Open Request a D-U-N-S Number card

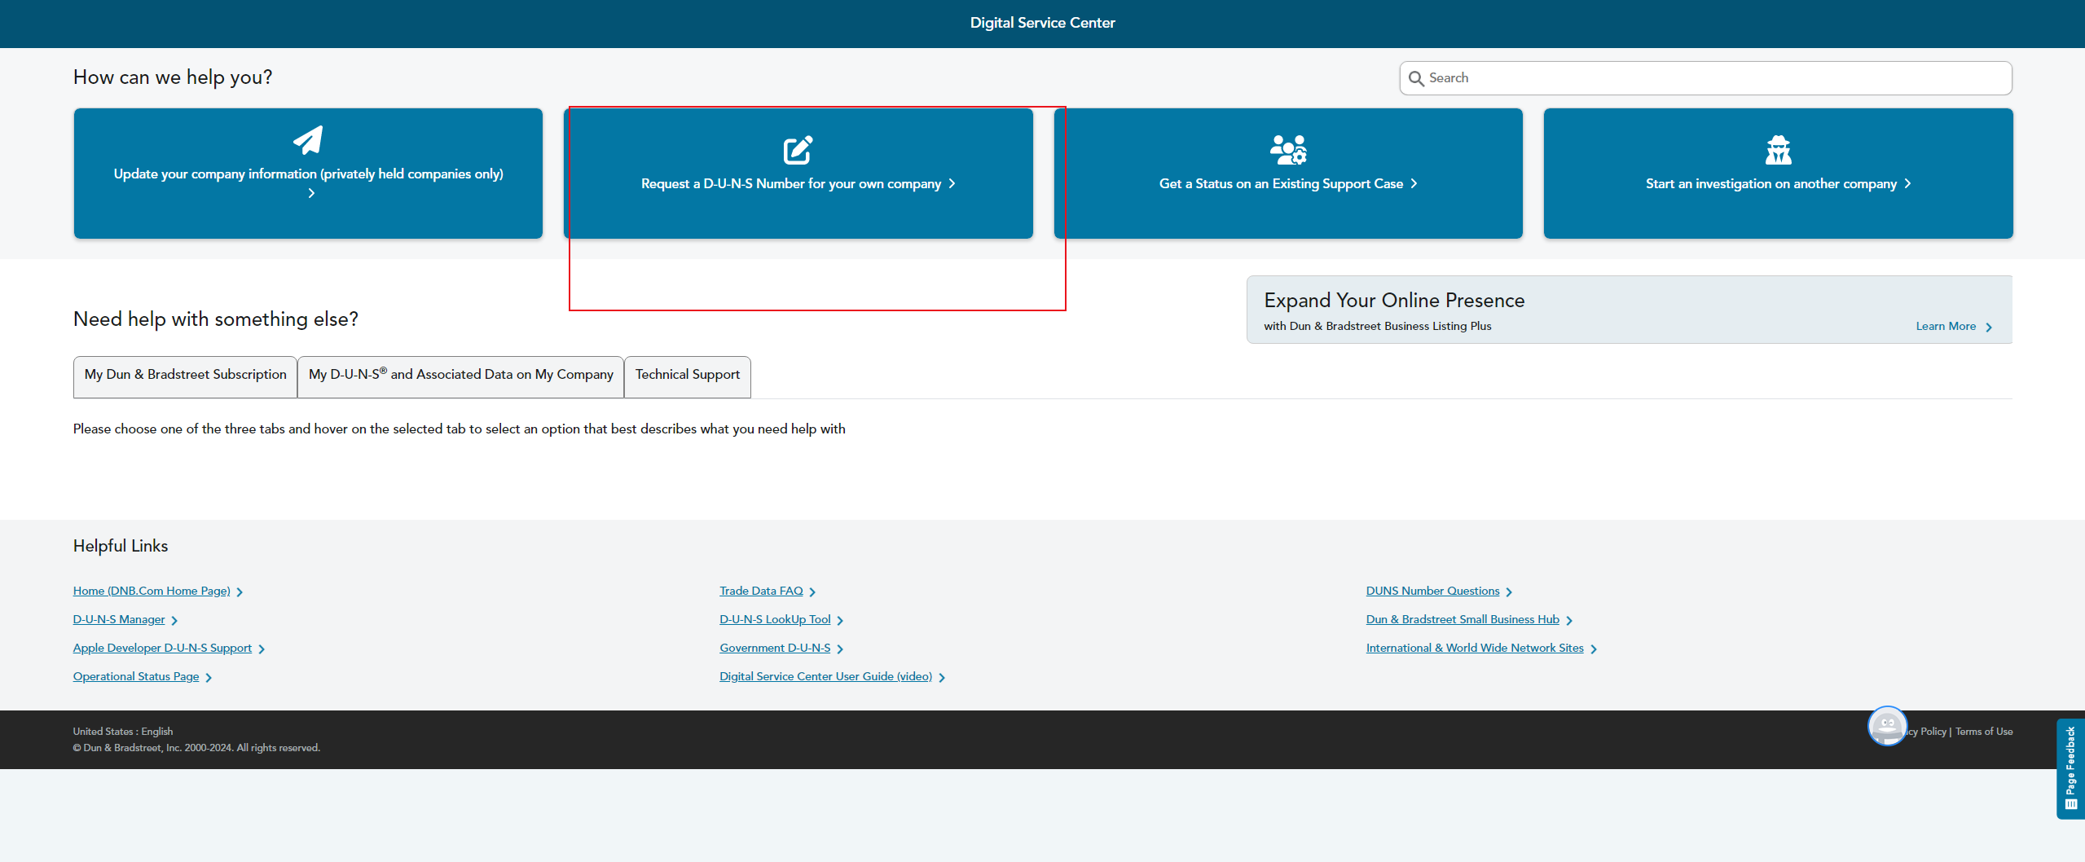tap(798, 174)
